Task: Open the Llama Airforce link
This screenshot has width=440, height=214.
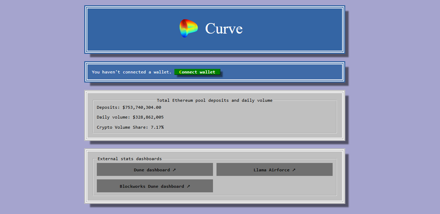Action: pyautogui.click(x=274, y=170)
